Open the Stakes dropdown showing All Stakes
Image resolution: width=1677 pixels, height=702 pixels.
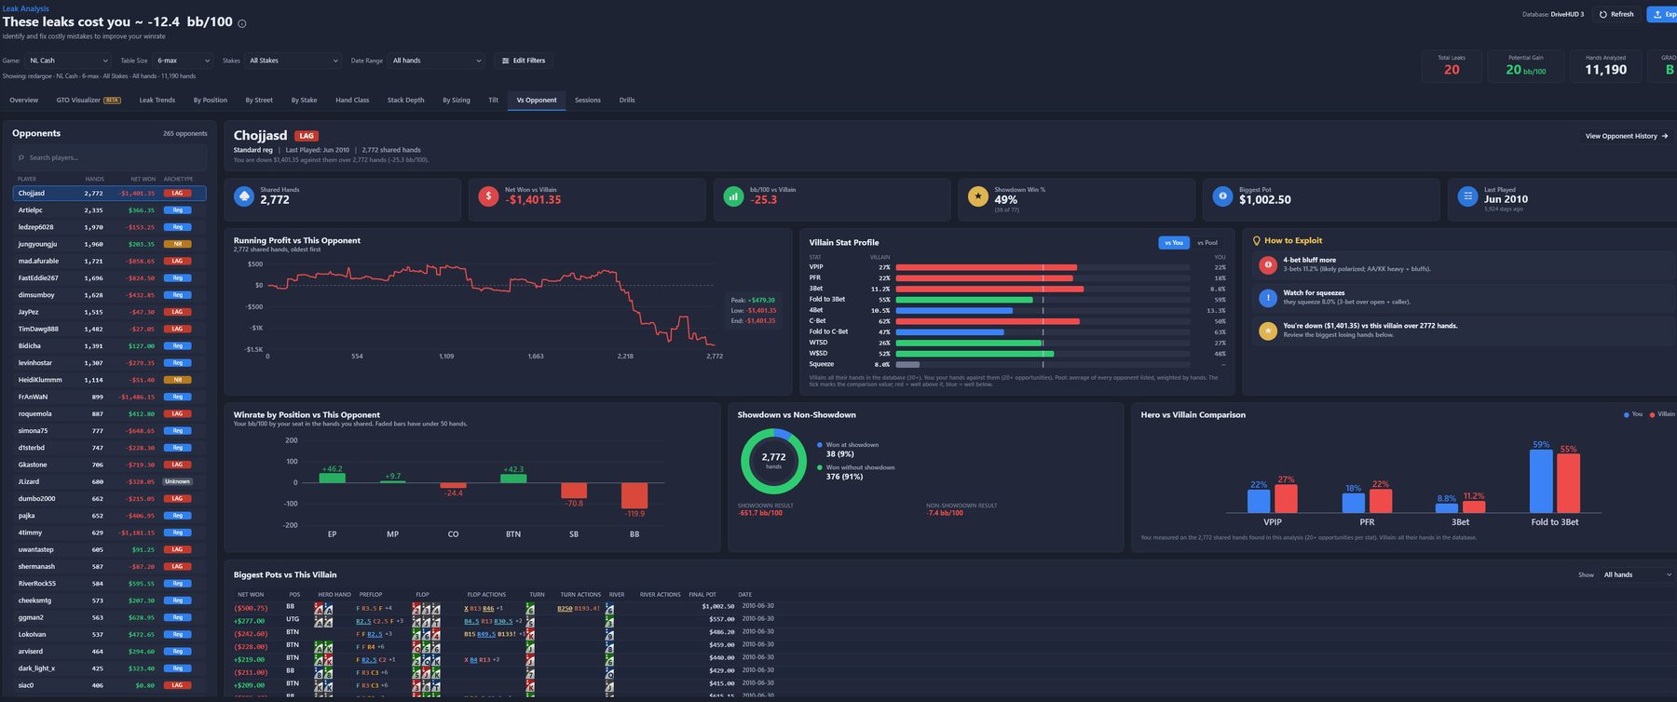tap(293, 61)
